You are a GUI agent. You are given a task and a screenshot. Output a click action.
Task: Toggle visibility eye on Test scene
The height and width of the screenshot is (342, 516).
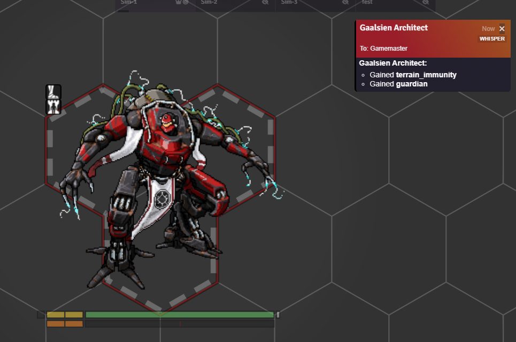point(426,2)
